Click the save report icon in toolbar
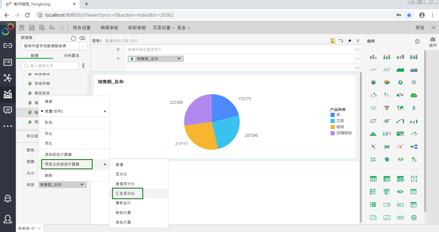 (32, 28)
